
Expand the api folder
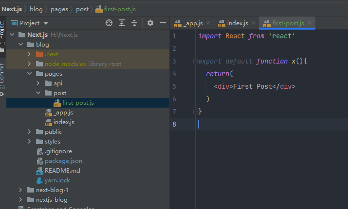pos(38,83)
